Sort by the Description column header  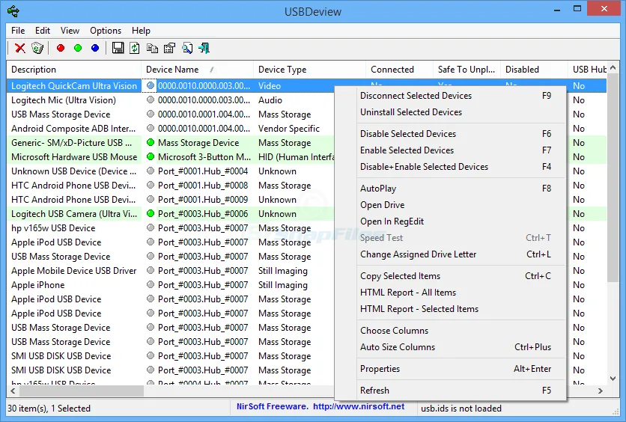(x=34, y=70)
